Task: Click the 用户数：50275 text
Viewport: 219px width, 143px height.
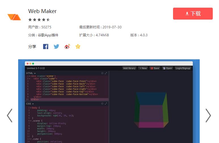Action: click(40, 27)
